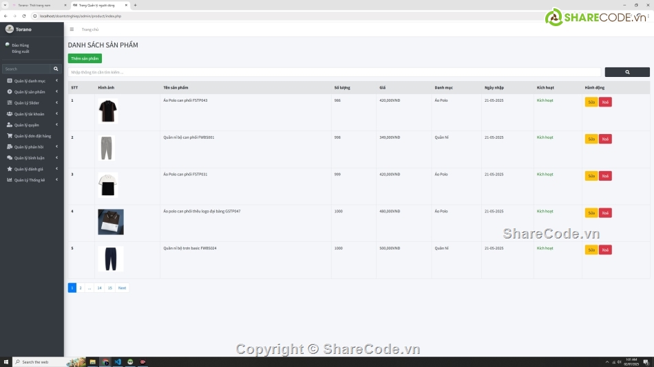Go to pagination page 14
Viewport: 654px width, 367px height.
(99, 288)
